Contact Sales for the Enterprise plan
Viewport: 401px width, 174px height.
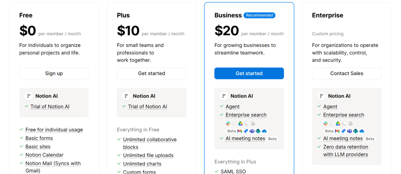point(347,74)
